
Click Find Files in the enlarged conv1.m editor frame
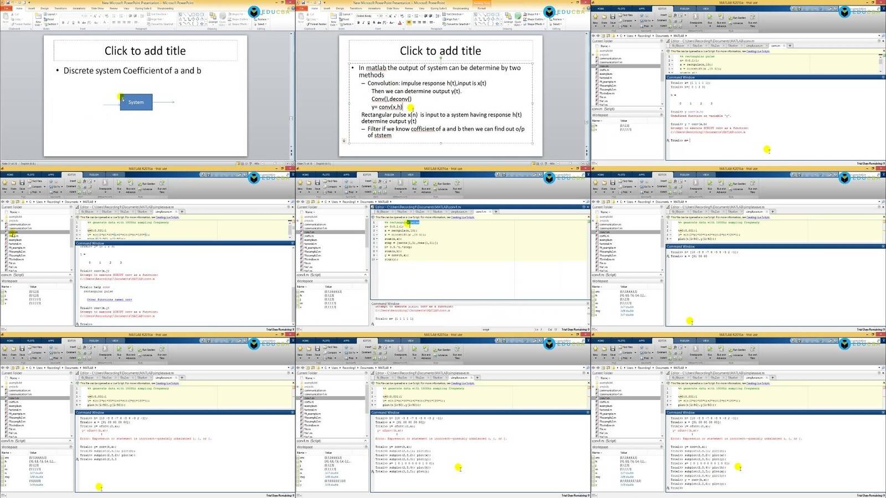331,181
